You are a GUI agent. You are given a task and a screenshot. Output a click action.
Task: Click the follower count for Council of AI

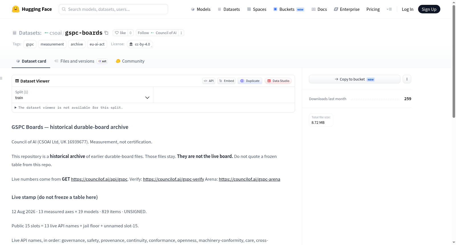point(181,33)
